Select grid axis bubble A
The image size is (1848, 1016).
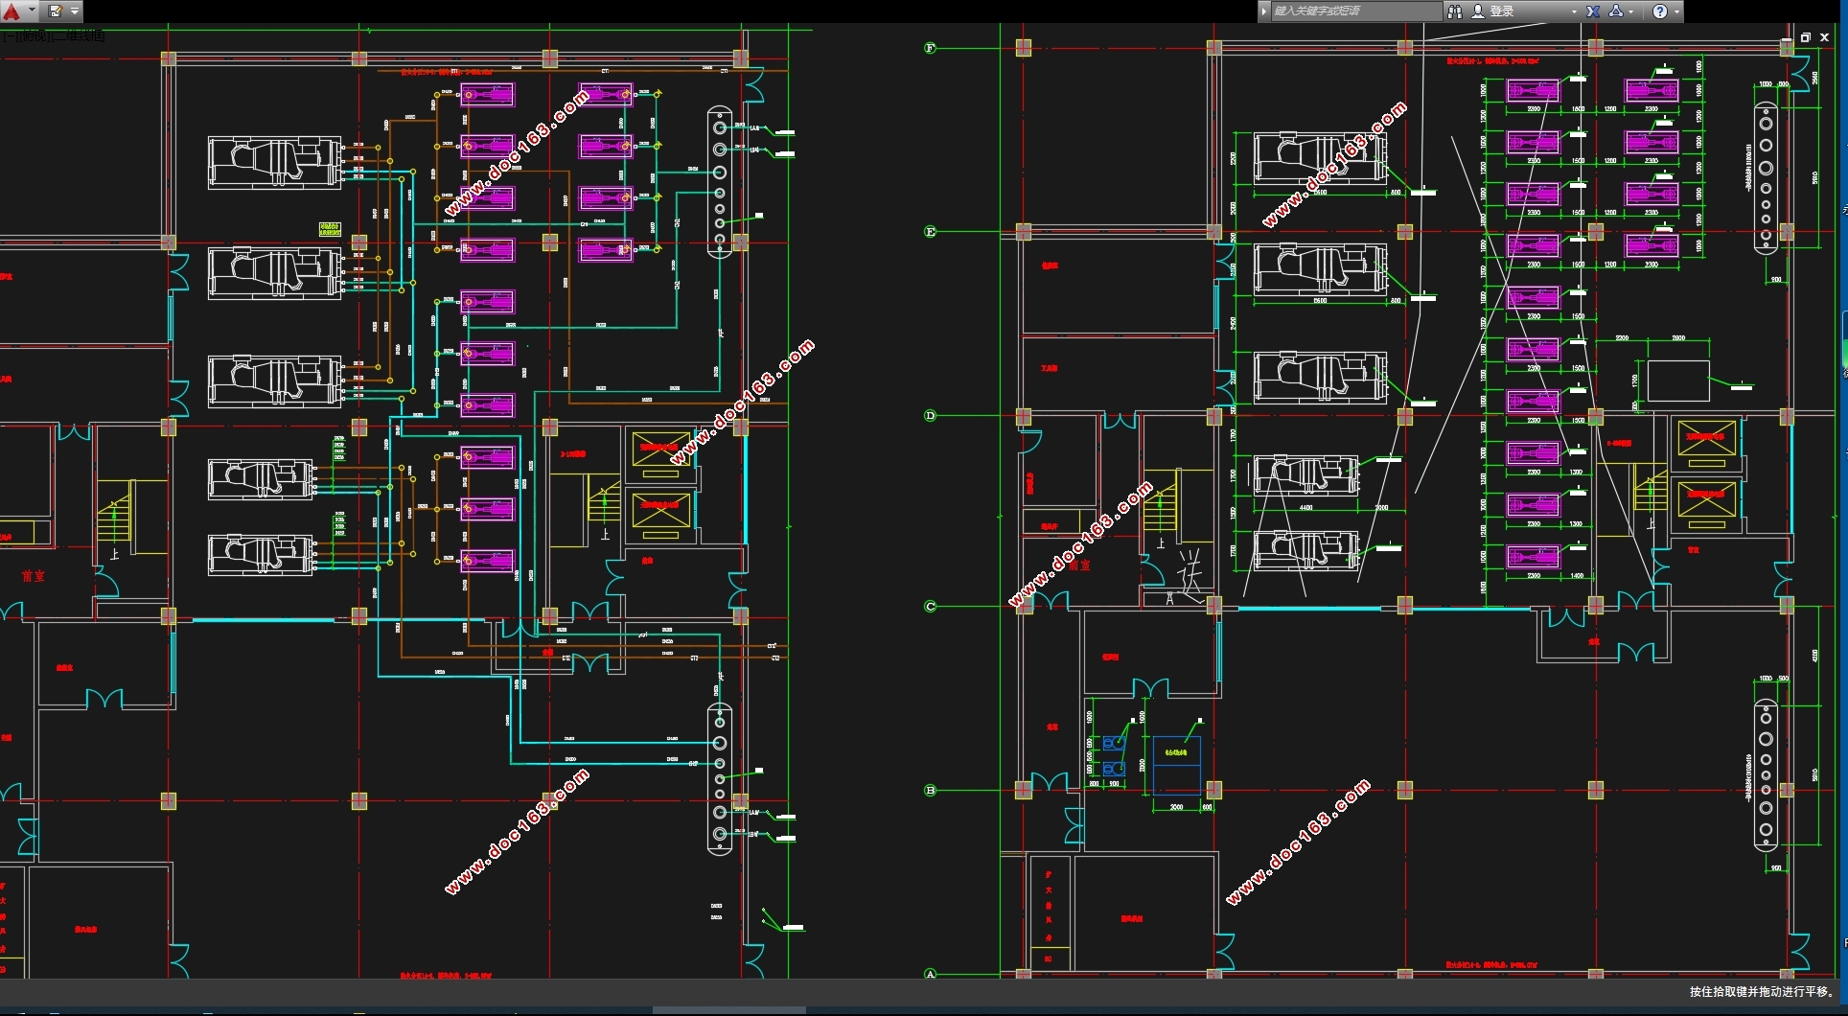[930, 974]
